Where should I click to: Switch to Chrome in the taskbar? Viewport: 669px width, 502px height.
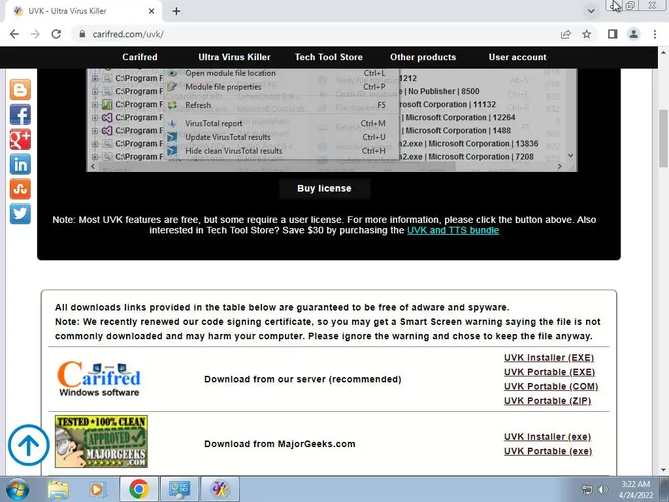139,489
